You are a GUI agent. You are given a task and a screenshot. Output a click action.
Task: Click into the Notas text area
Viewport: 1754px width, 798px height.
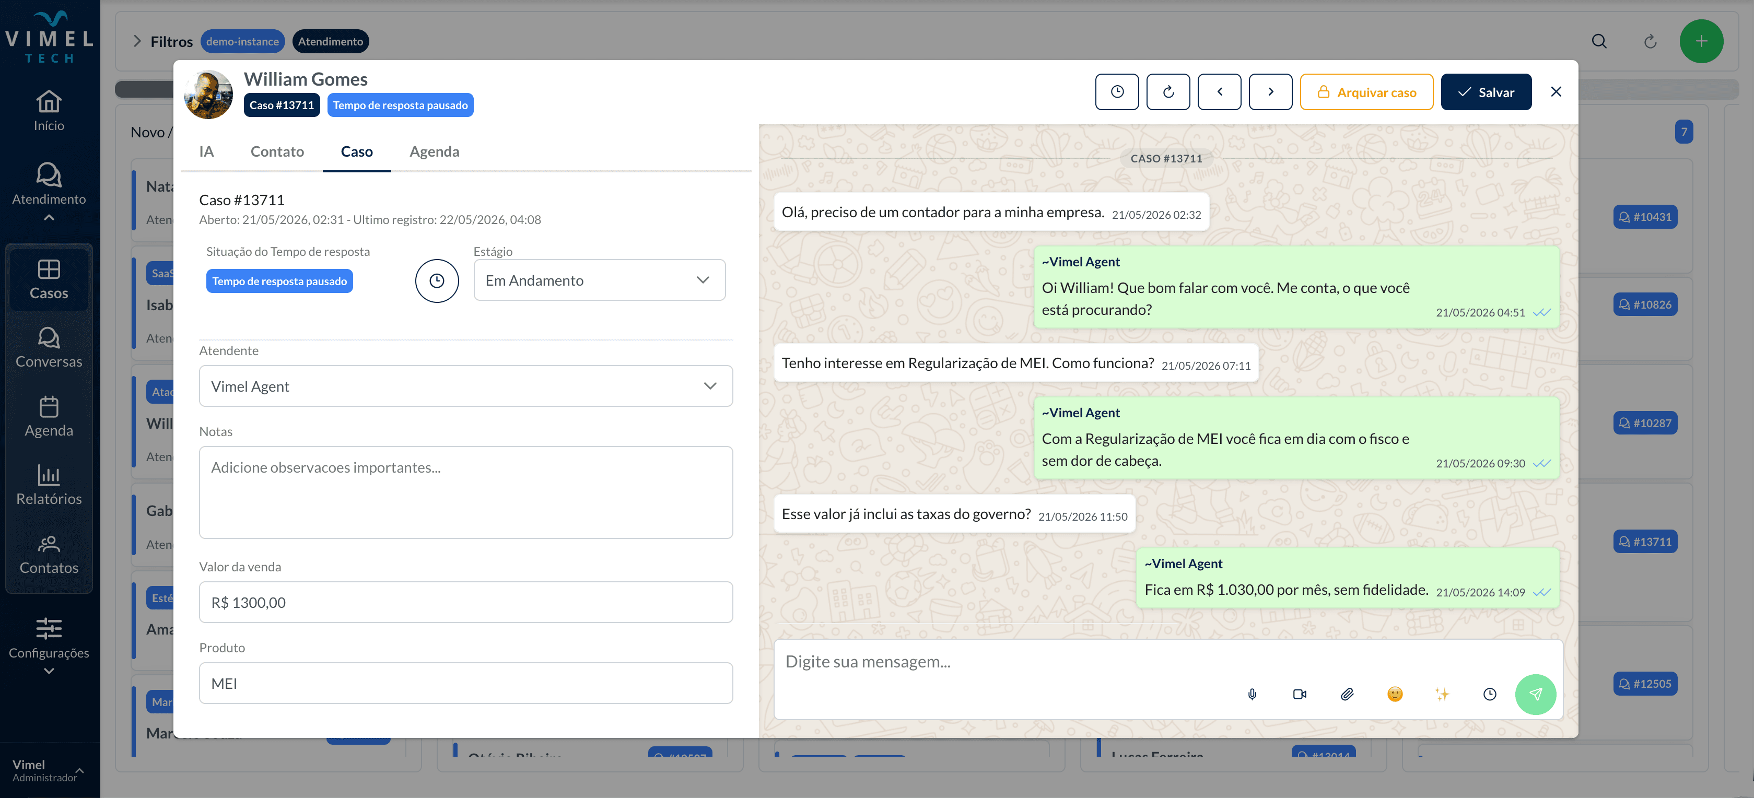(x=466, y=492)
